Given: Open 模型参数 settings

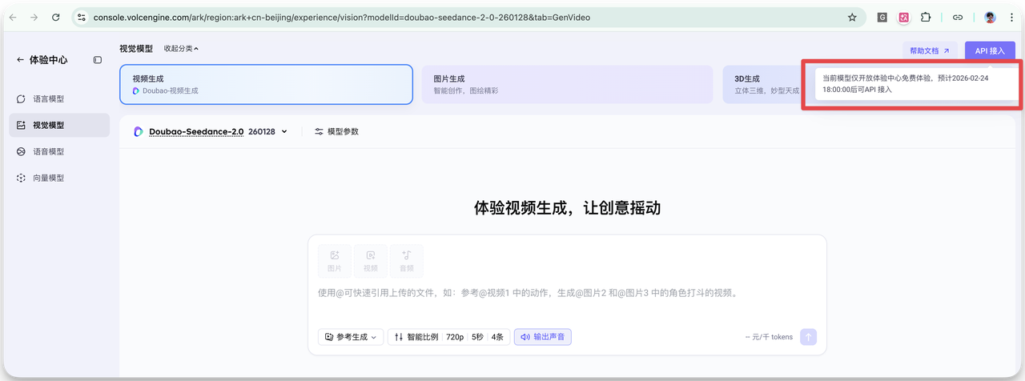Looking at the screenshot, I should pos(336,131).
